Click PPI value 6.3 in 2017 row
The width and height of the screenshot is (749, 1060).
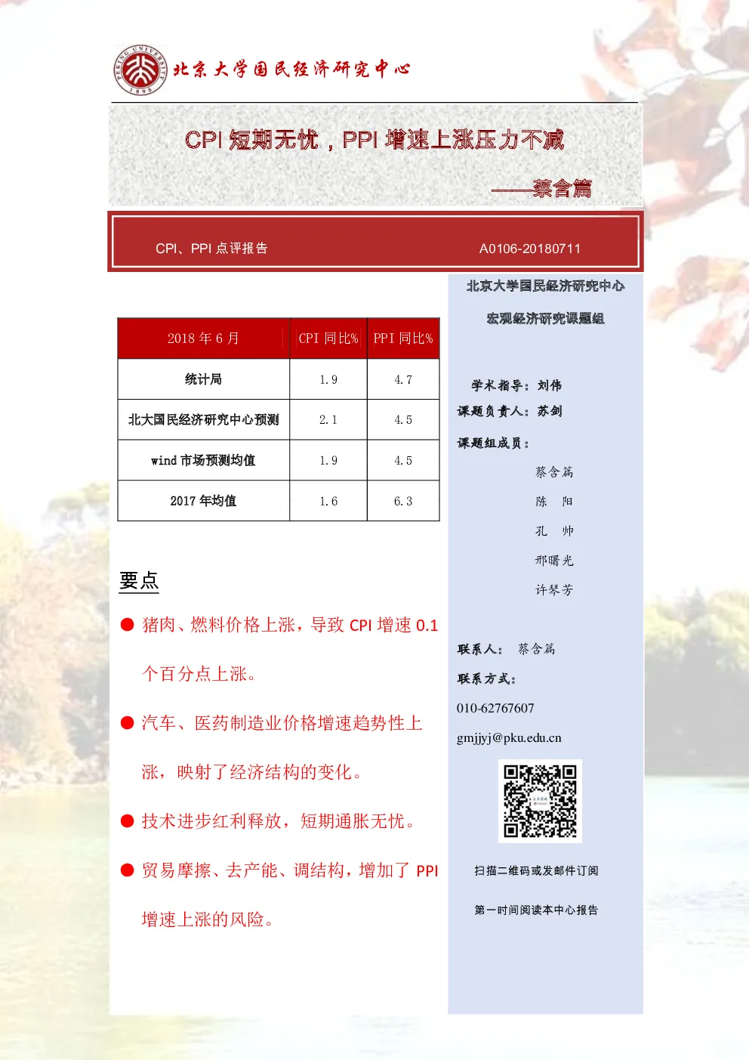(403, 502)
